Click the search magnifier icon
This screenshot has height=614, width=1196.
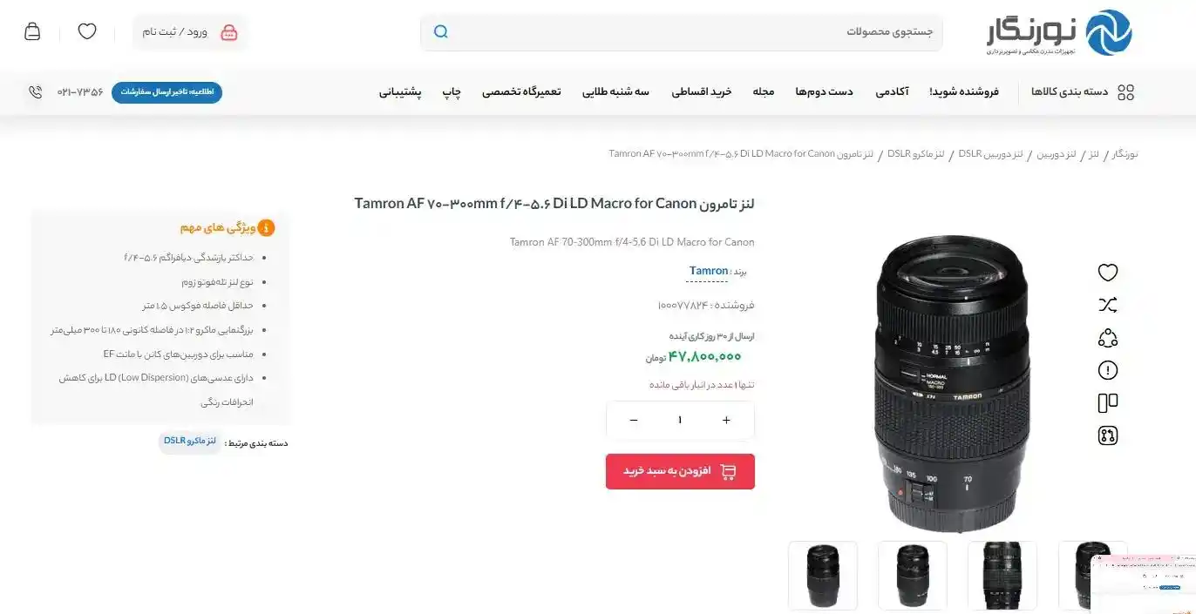point(441,32)
